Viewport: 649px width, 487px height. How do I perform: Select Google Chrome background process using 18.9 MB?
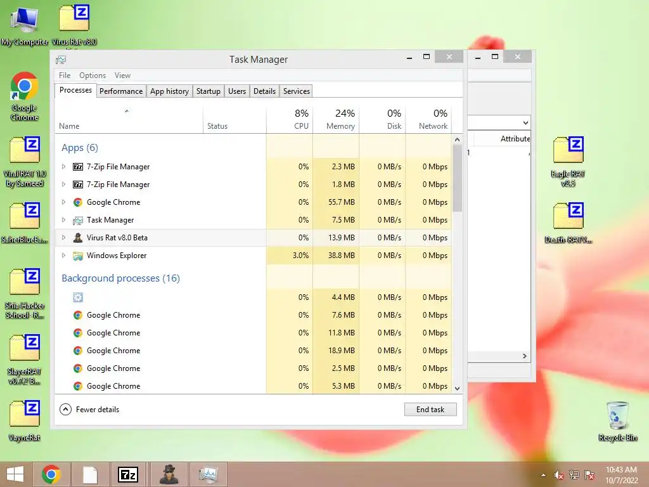coord(254,351)
